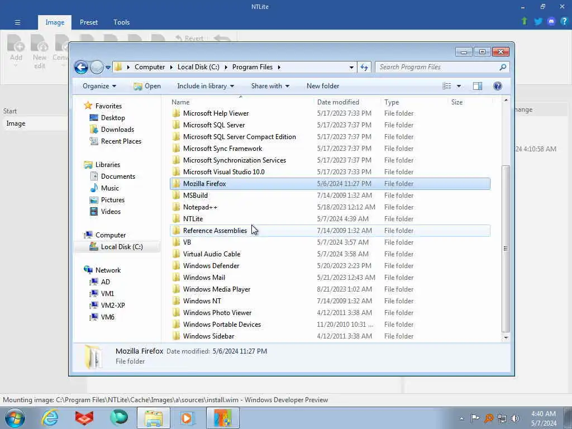Click NTLite green update arrow icon
The image size is (572, 429).
(525, 21)
